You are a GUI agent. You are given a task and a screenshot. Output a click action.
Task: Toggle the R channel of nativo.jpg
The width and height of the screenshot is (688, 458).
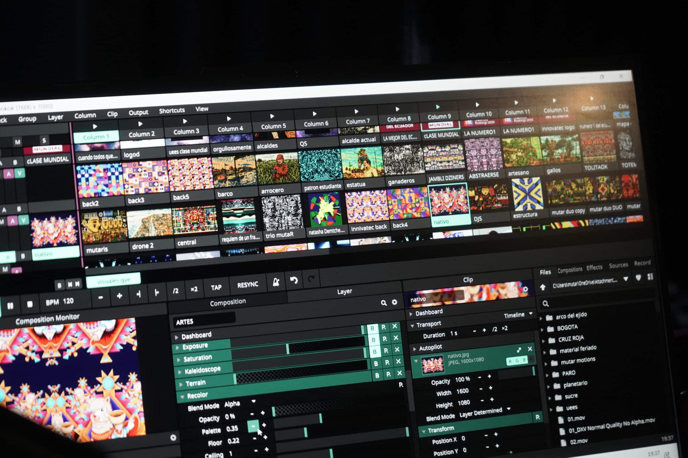[510, 361]
